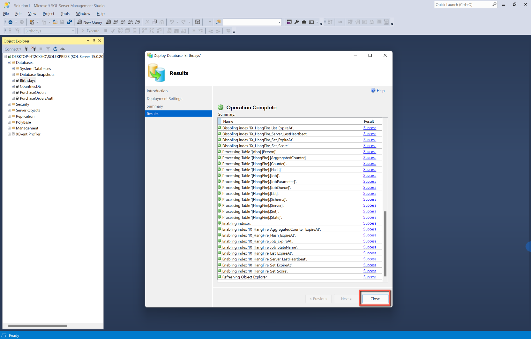Screen dimensions: 531x339
Task: Open a New Query window
Action: pos(90,22)
